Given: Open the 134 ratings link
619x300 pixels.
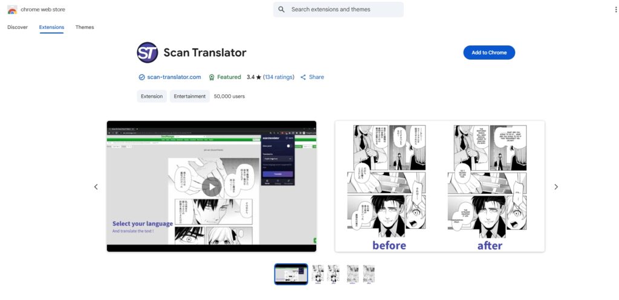Looking at the screenshot, I should [x=279, y=77].
